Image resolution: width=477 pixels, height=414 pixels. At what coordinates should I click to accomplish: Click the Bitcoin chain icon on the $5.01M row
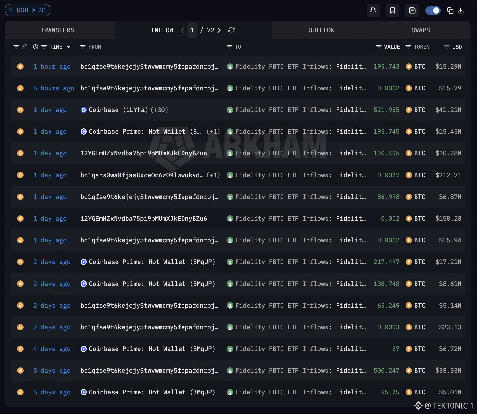coord(20,392)
